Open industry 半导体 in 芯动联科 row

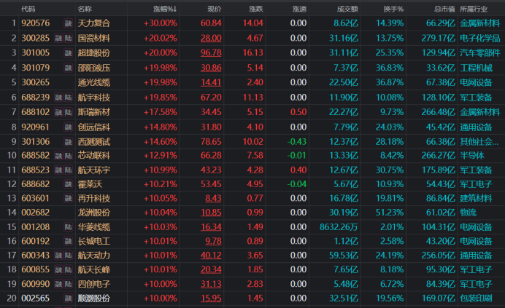[x=472, y=155]
